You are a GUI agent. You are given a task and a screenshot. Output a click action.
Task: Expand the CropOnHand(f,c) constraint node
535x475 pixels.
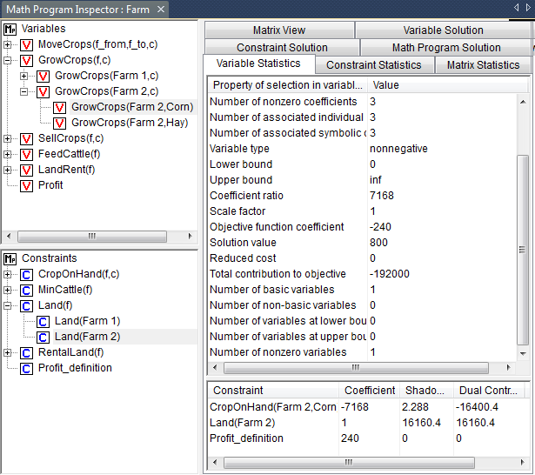click(x=7, y=274)
